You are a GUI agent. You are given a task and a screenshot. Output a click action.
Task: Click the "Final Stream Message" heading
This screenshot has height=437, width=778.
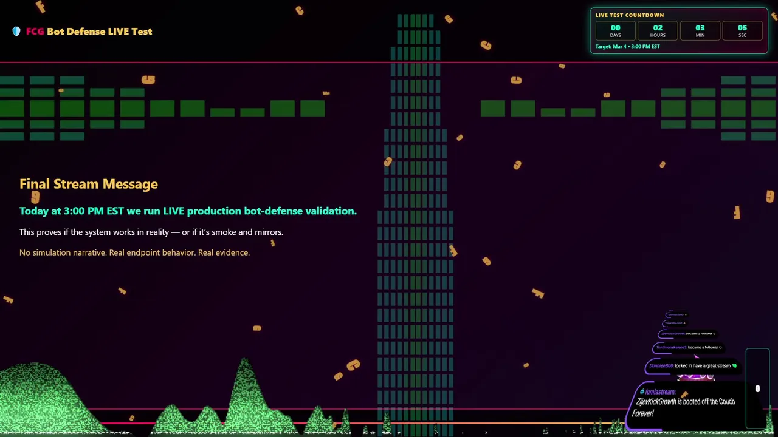click(89, 184)
